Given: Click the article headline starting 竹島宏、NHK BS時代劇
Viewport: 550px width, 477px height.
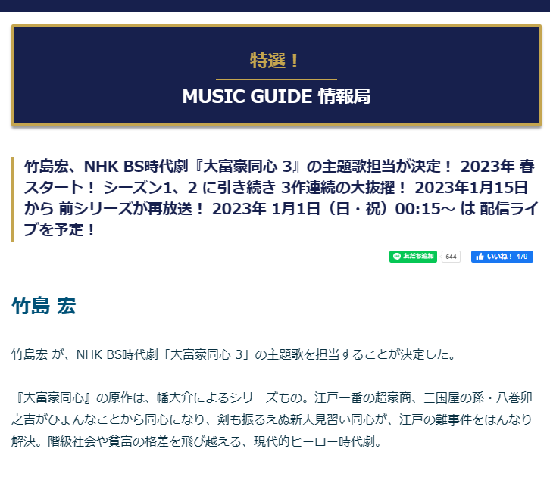Looking at the screenshot, I should click(x=280, y=198).
